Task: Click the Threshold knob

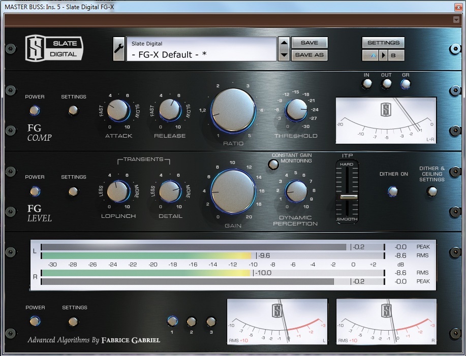Action: (x=296, y=110)
